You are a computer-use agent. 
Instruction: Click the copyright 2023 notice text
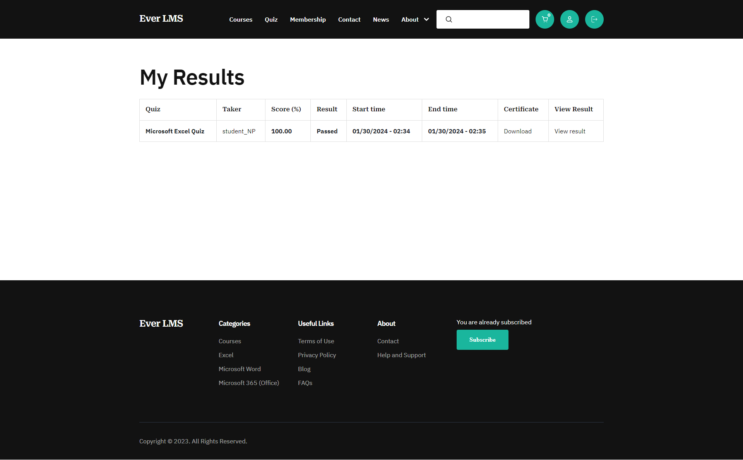(193, 441)
